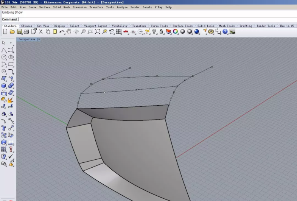
Task: Open the Perspective viewport dropdown arrow
Action: click(x=39, y=39)
